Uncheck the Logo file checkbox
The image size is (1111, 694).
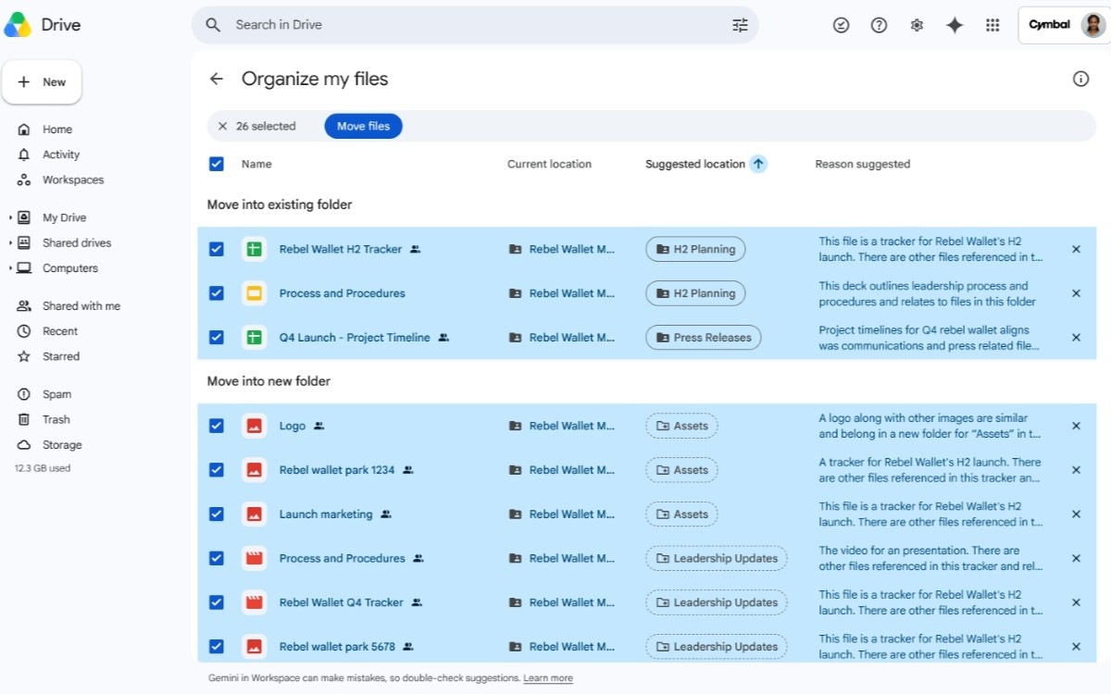point(217,426)
